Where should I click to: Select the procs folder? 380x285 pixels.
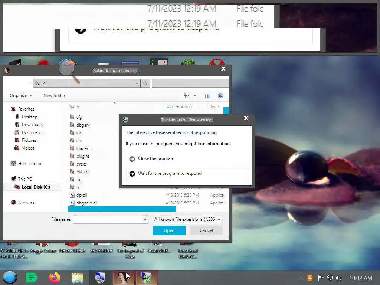(81, 164)
